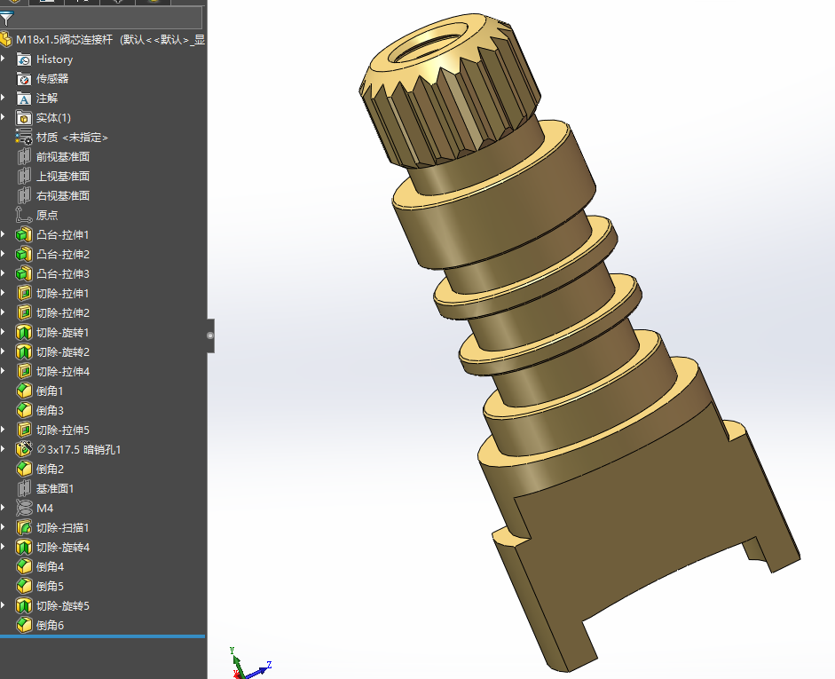Expand the 切除-旋转5 feature

pyautogui.click(x=4, y=604)
